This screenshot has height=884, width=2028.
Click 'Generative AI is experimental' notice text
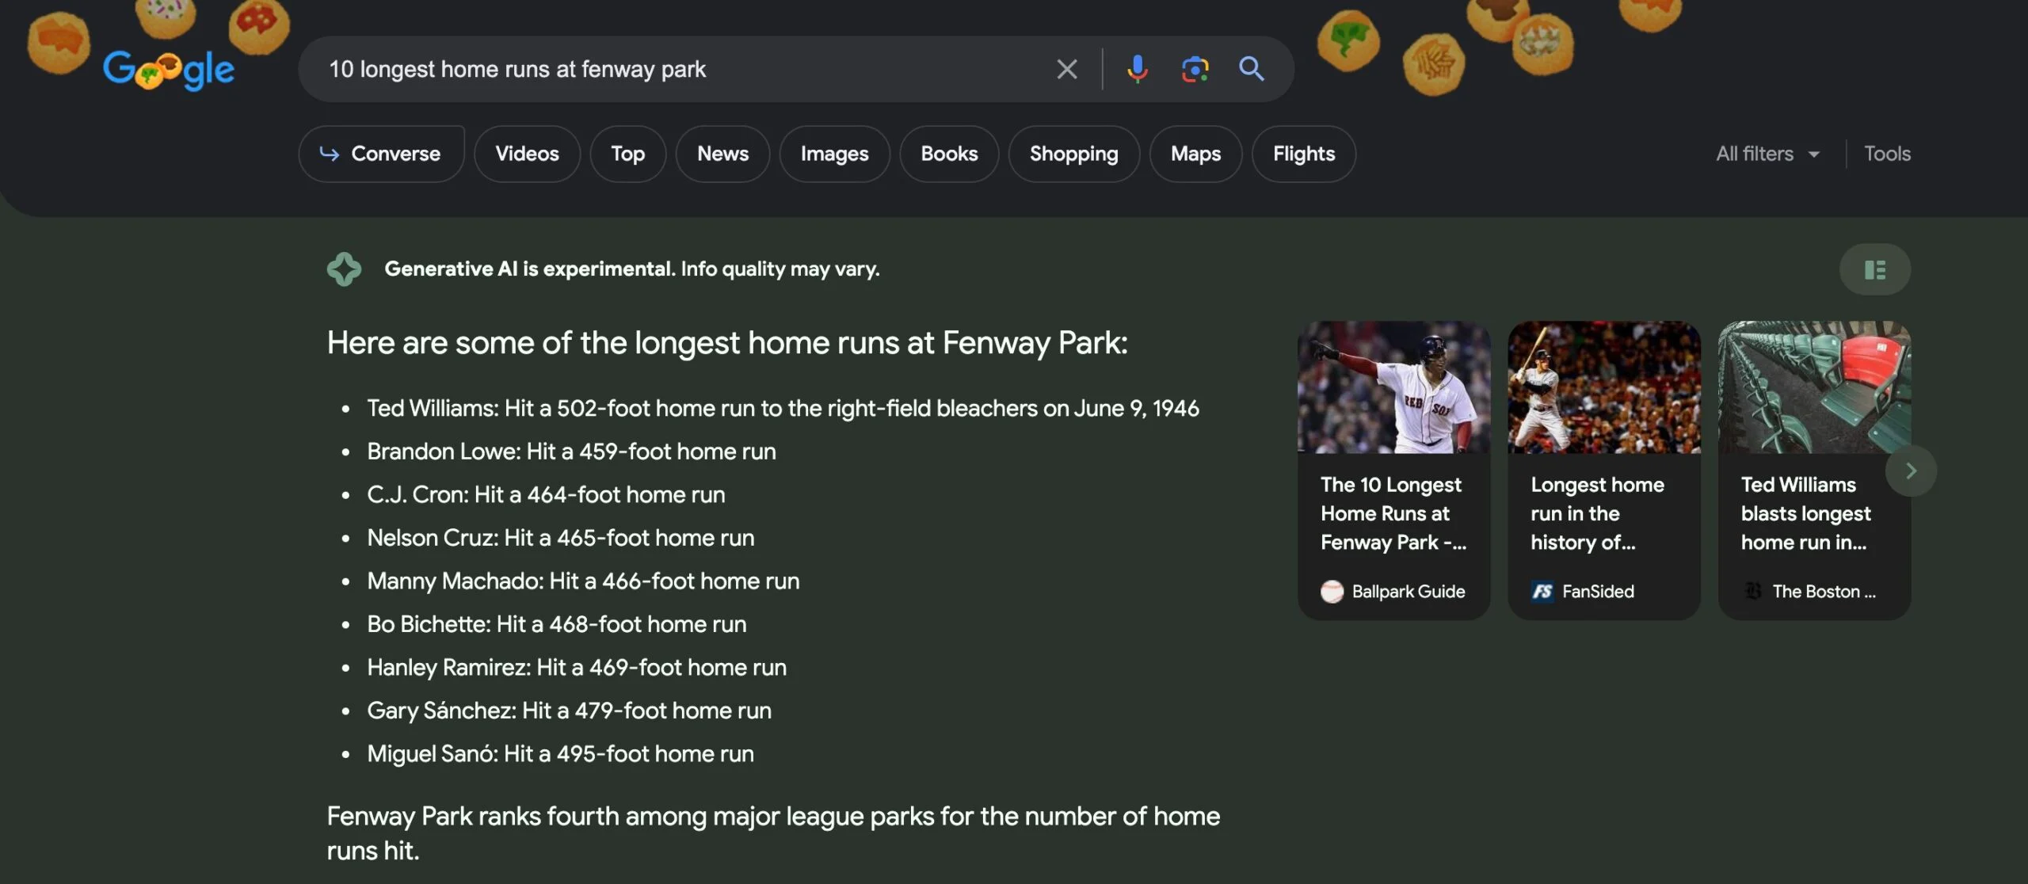tap(631, 269)
